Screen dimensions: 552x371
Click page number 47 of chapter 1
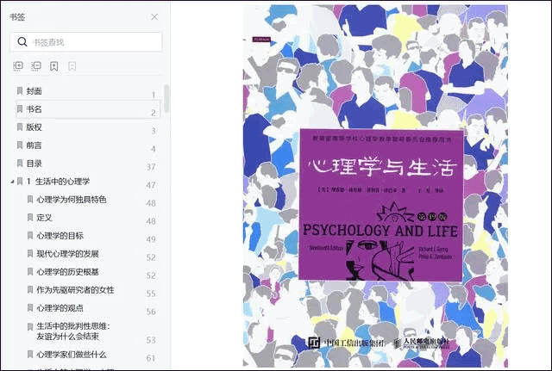point(151,185)
